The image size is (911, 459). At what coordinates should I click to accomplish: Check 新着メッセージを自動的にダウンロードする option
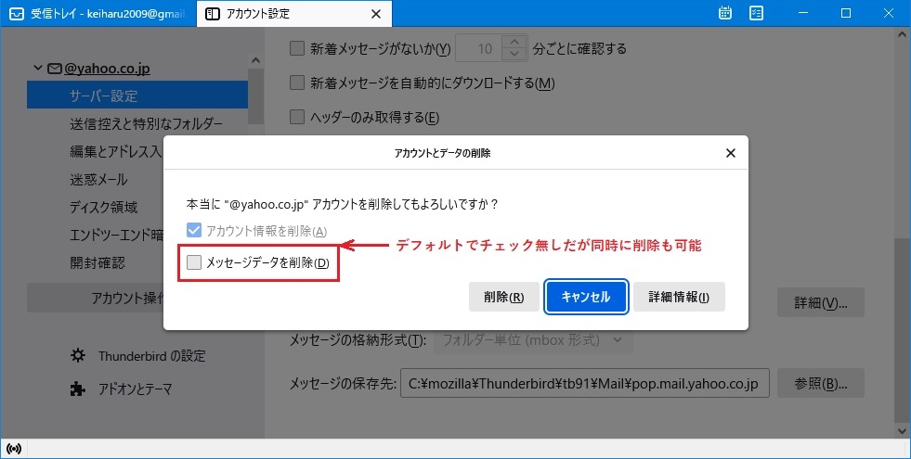(x=297, y=83)
